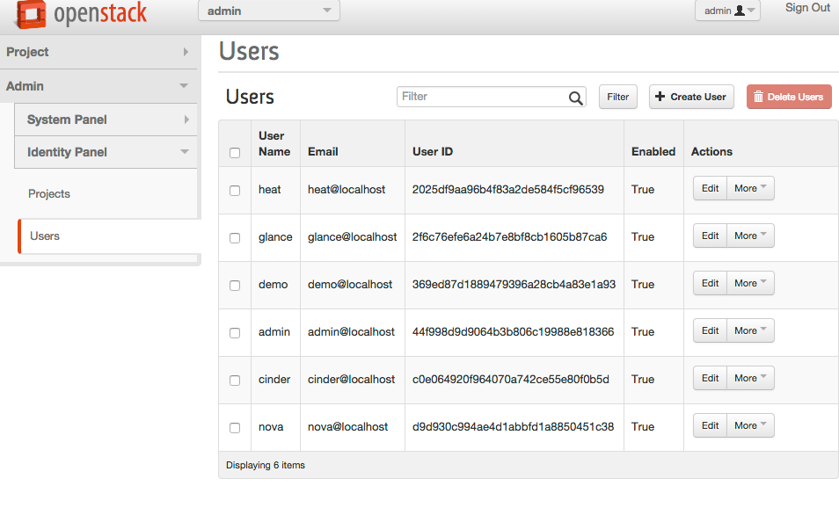The height and width of the screenshot is (515, 839).
Task: Click user ID 2025df9aa96b4f83a2de584f5cf96539
Action: point(507,189)
